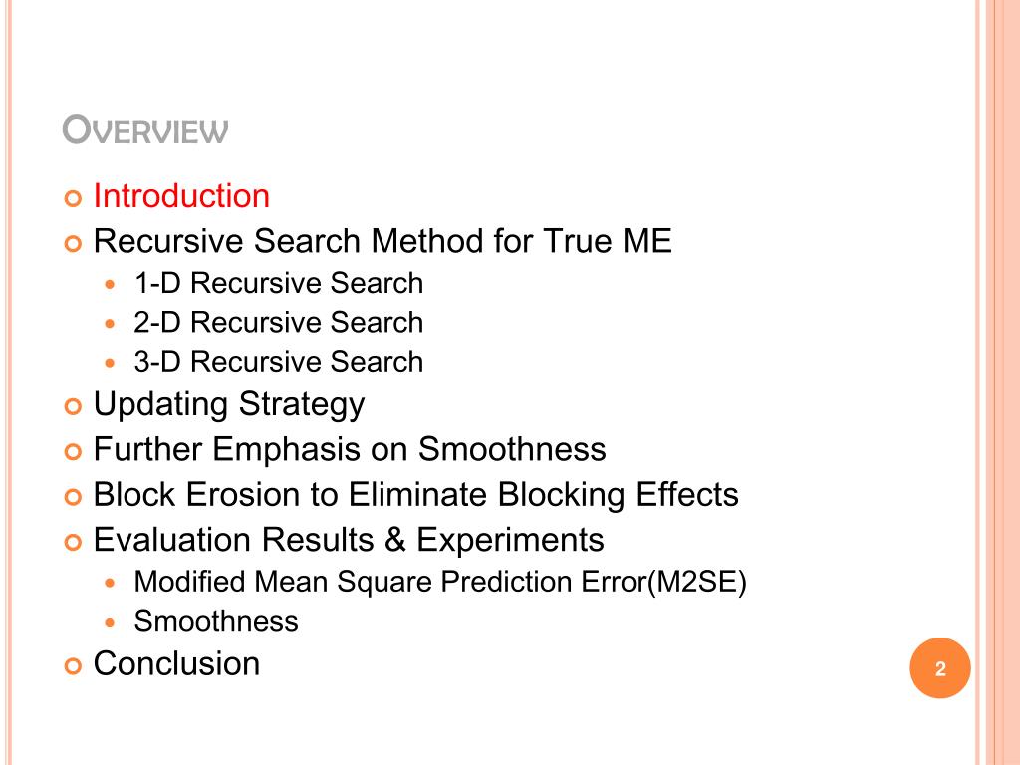The height and width of the screenshot is (765, 1020).
Task: Select the red Introduction heading
Action: point(181,196)
